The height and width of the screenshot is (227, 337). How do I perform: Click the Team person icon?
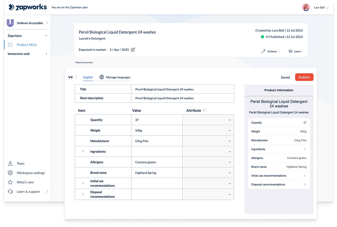click(10, 164)
